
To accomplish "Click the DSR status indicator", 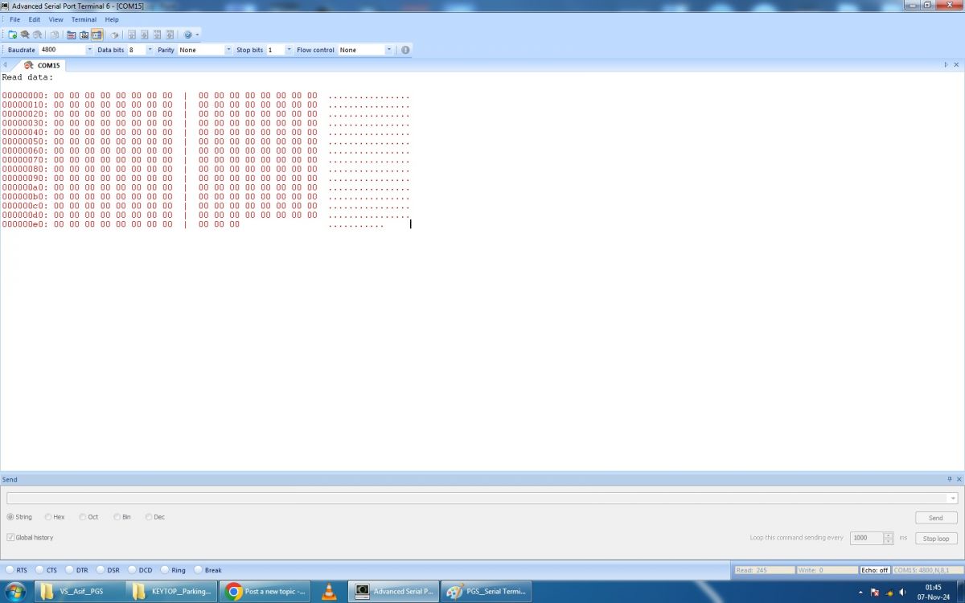I will 101,570.
